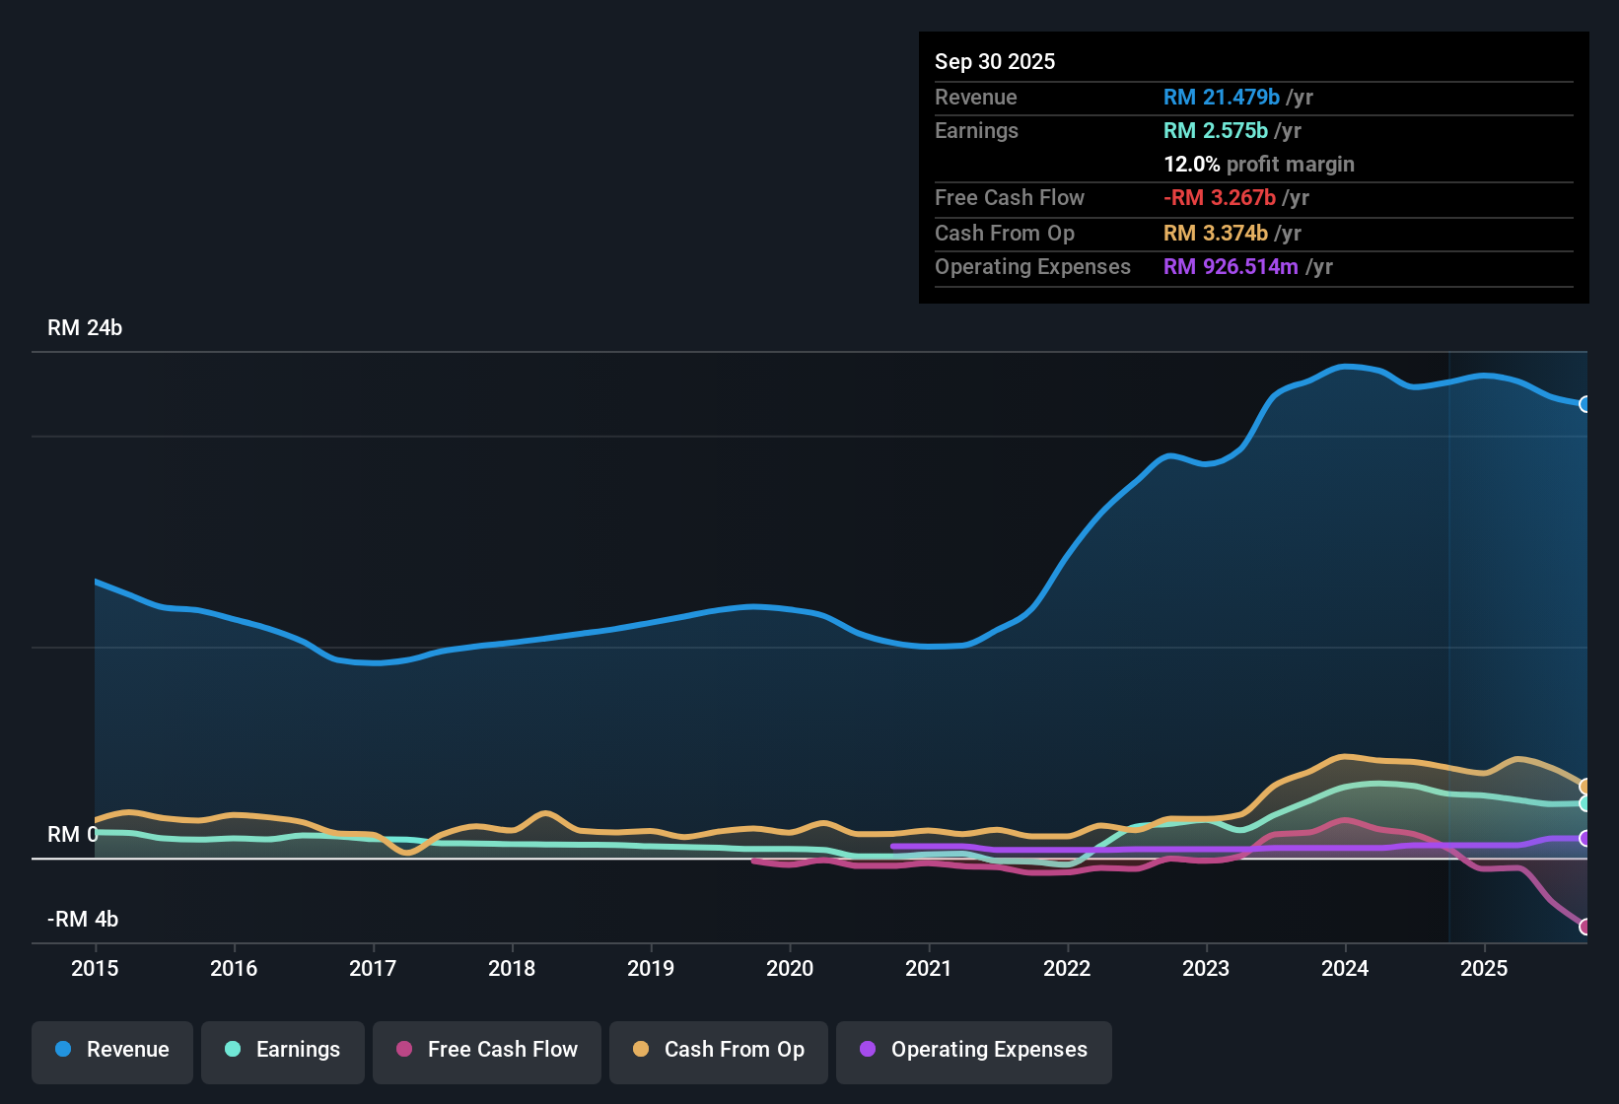Image resolution: width=1619 pixels, height=1104 pixels.
Task: Click the orange Cash From Op legend dot
Action: (x=640, y=1050)
